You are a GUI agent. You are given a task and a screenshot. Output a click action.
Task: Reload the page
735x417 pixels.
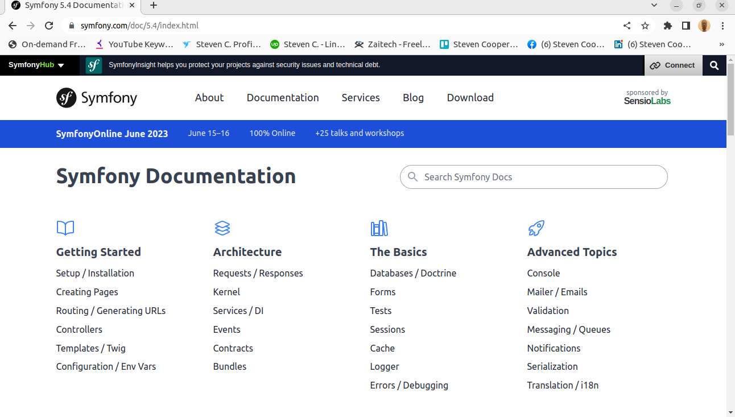49,26
